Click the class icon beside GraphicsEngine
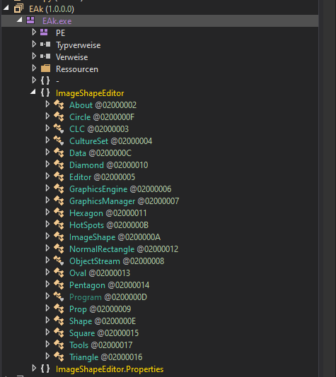The height and width of the screenshot is (377, 336). tap(59, 188)
